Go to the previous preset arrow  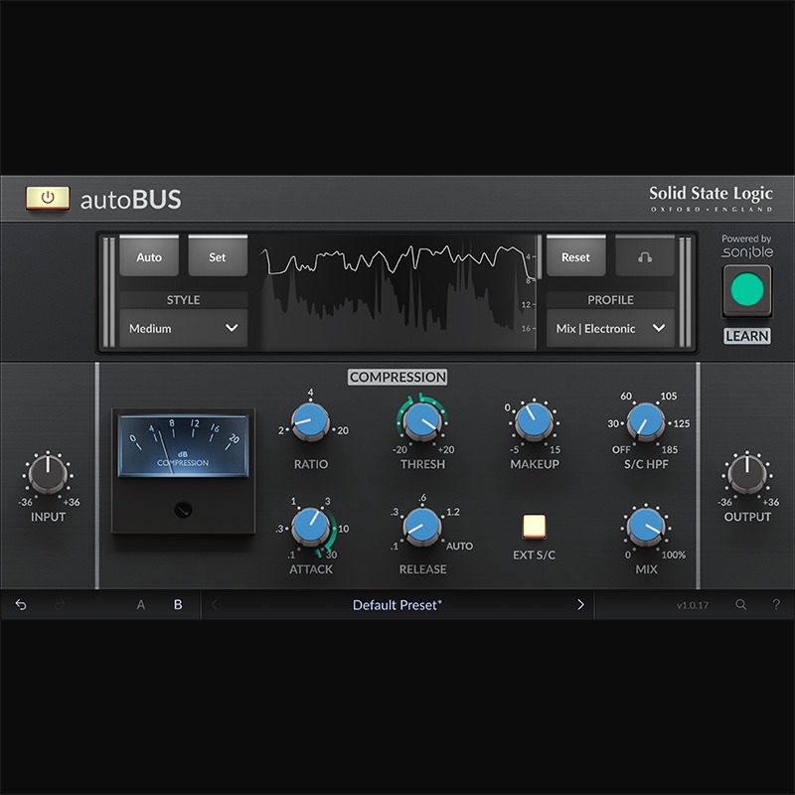(215, 604)
